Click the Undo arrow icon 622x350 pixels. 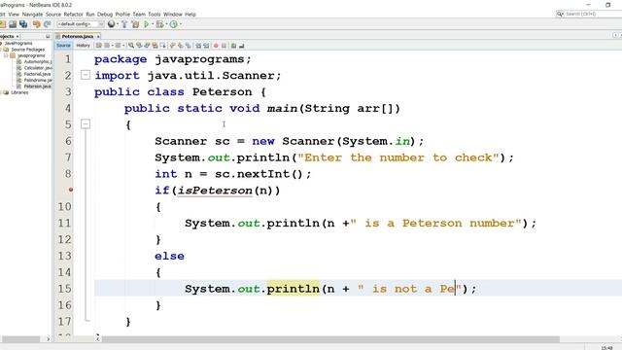click(37, 24)
